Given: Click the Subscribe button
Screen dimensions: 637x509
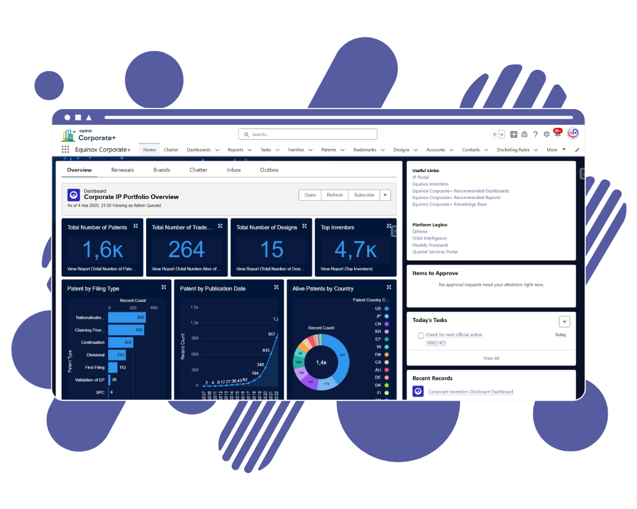Looking at the screenshot, I should point(364,195).
